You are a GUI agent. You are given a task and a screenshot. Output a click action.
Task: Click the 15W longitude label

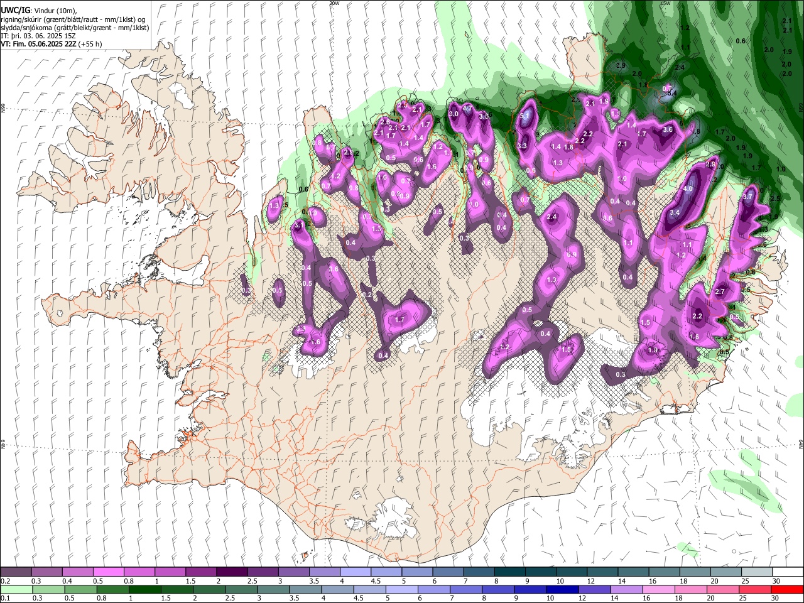pos(666,3)
